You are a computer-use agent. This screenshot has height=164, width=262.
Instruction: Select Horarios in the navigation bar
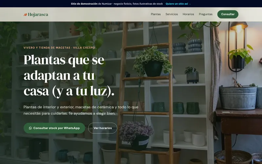coord(188,14)
